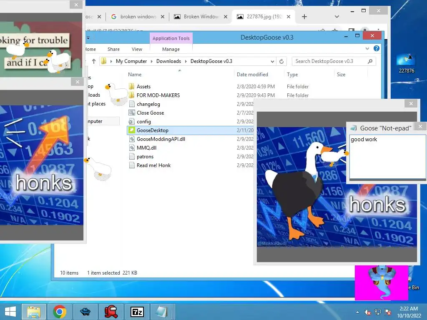Open 7-Zip from the taskbar
Screen dimensions: 427x320
pos(137,312)
